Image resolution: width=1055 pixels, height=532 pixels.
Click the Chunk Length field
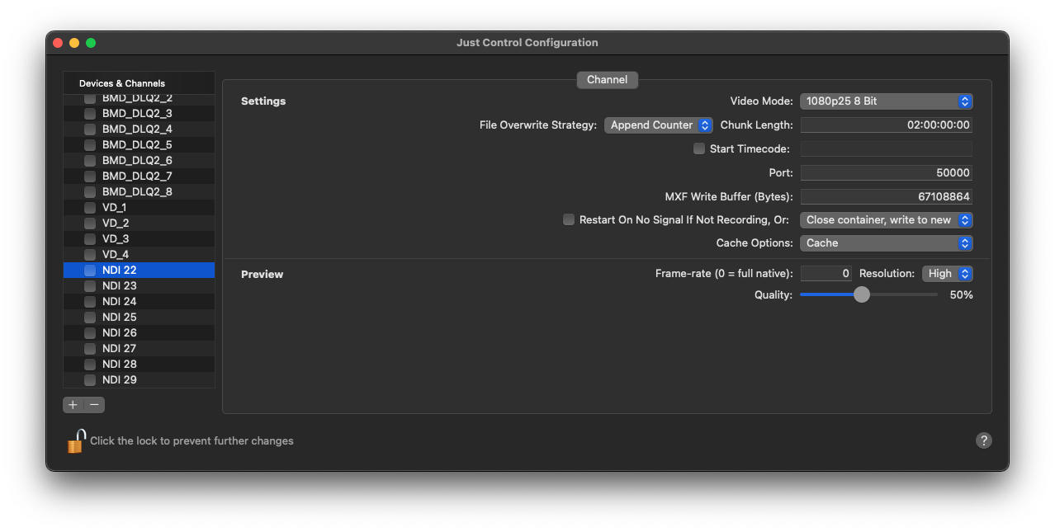887,125
